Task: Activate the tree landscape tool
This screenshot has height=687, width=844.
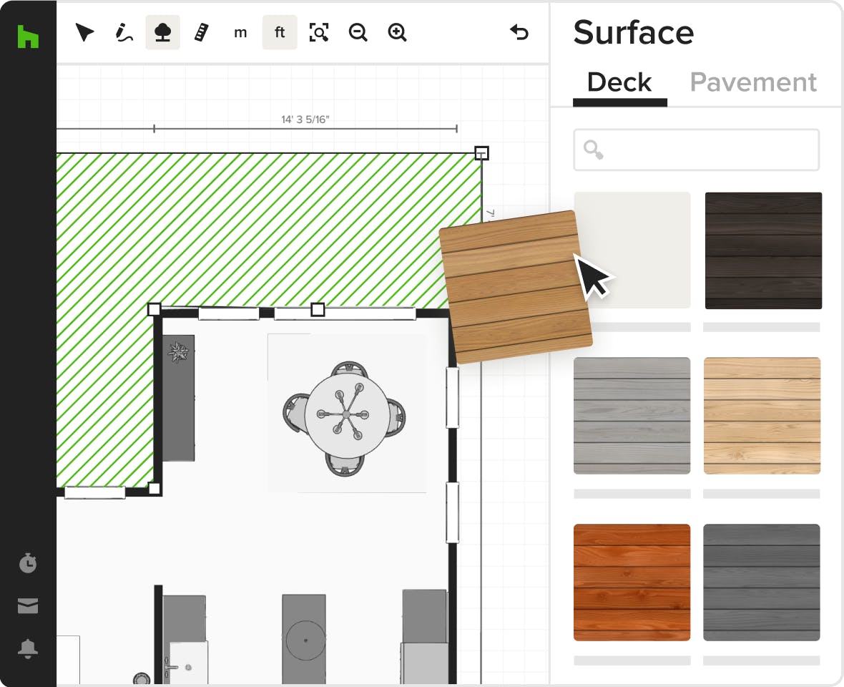Action: [x=163, y=33]
